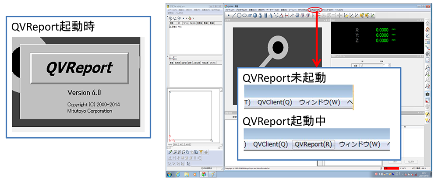
Task: Open the Windows Start button
Action: [169, 175]
